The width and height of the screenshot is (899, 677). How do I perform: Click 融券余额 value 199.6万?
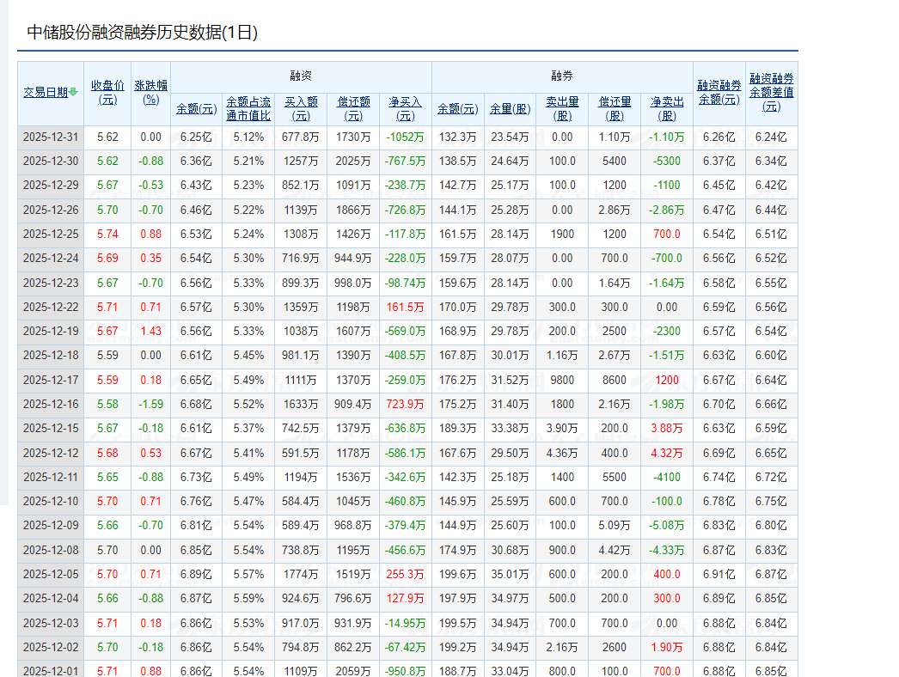click(x=457, y=574)
